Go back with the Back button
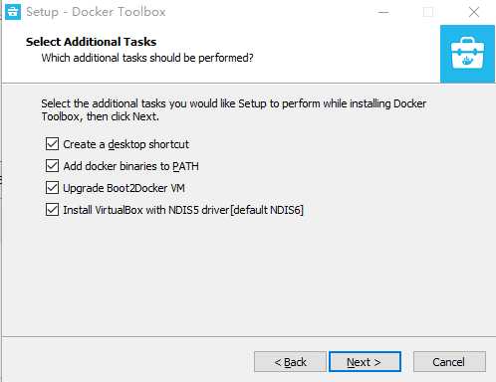496x382 pixels. point(290,362)
